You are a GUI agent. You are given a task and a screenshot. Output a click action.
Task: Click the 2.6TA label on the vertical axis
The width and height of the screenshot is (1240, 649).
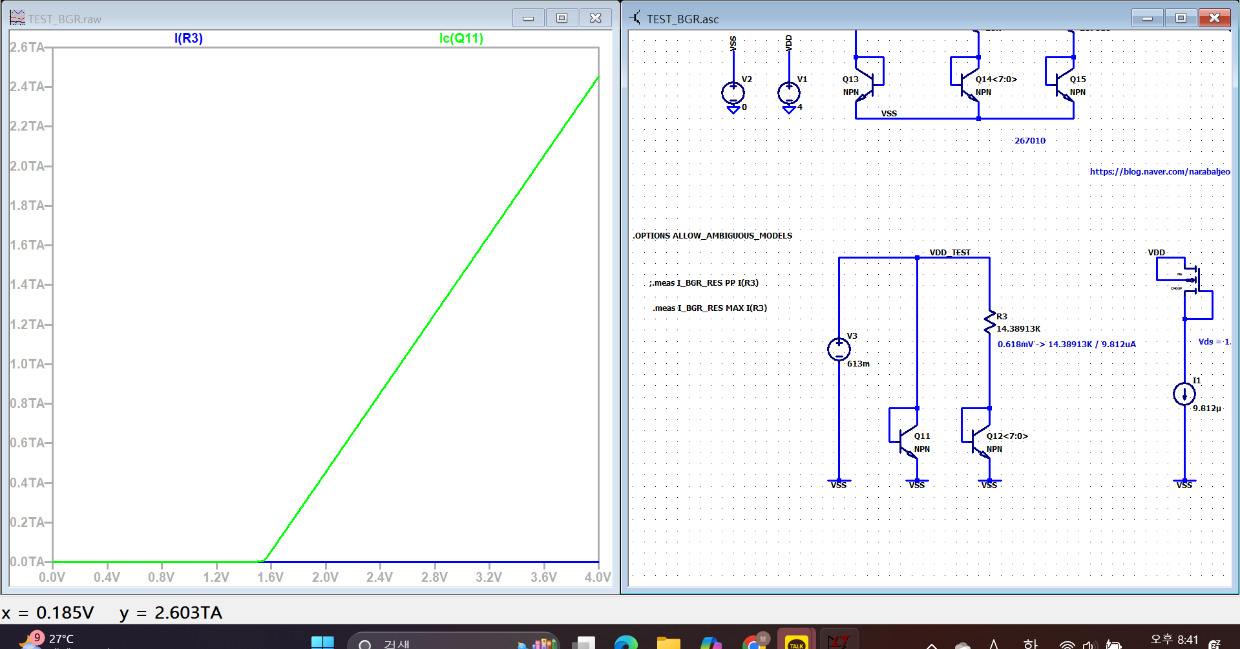pos(27,47)
